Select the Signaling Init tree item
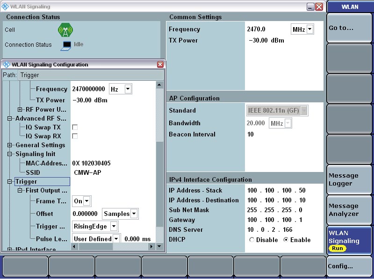The image size is (374, 279). coord(35,154)
